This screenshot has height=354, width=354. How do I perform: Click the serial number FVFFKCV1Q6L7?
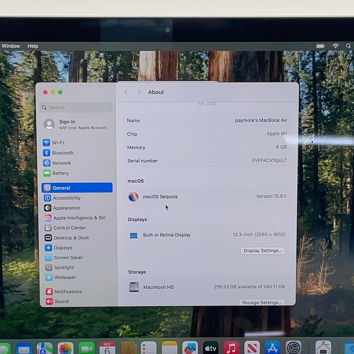[x=269, y=160]
